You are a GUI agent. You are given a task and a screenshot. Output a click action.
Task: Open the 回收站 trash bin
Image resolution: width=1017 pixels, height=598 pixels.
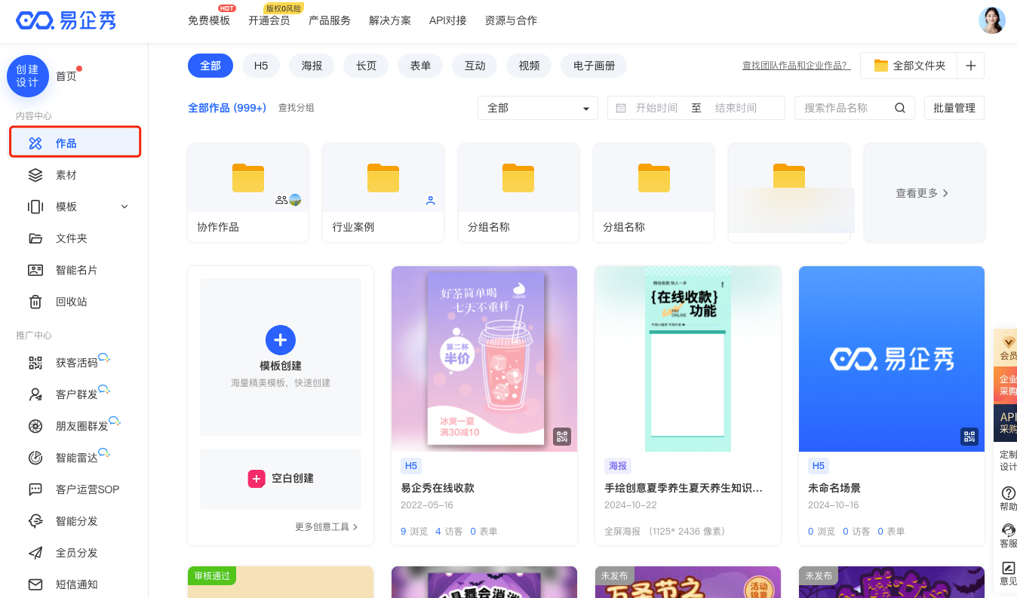(x=71, y=302)
